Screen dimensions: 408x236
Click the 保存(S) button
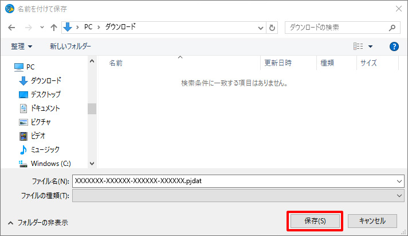coord(315,221)
